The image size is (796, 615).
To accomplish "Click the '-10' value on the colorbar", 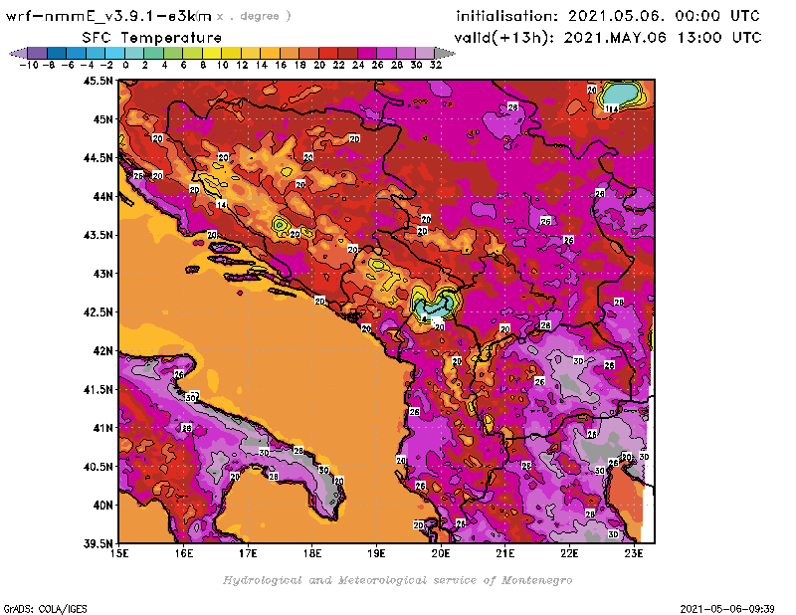I will pos(29,65).
